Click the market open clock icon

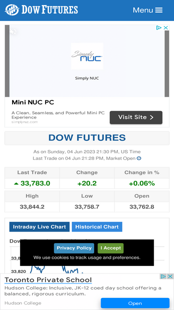click(139, 158)
